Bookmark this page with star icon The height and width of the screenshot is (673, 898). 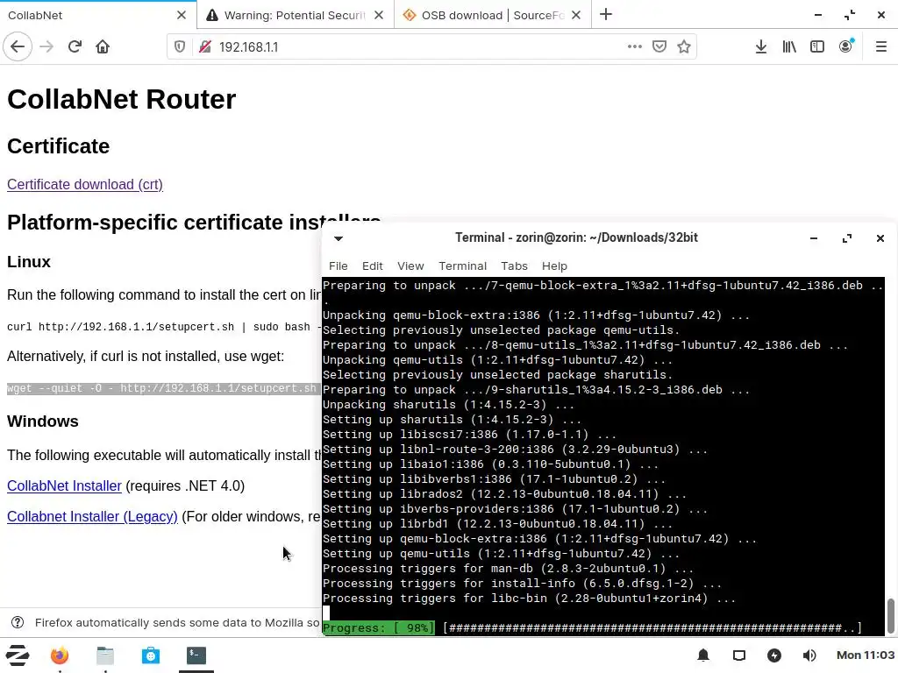684,47
